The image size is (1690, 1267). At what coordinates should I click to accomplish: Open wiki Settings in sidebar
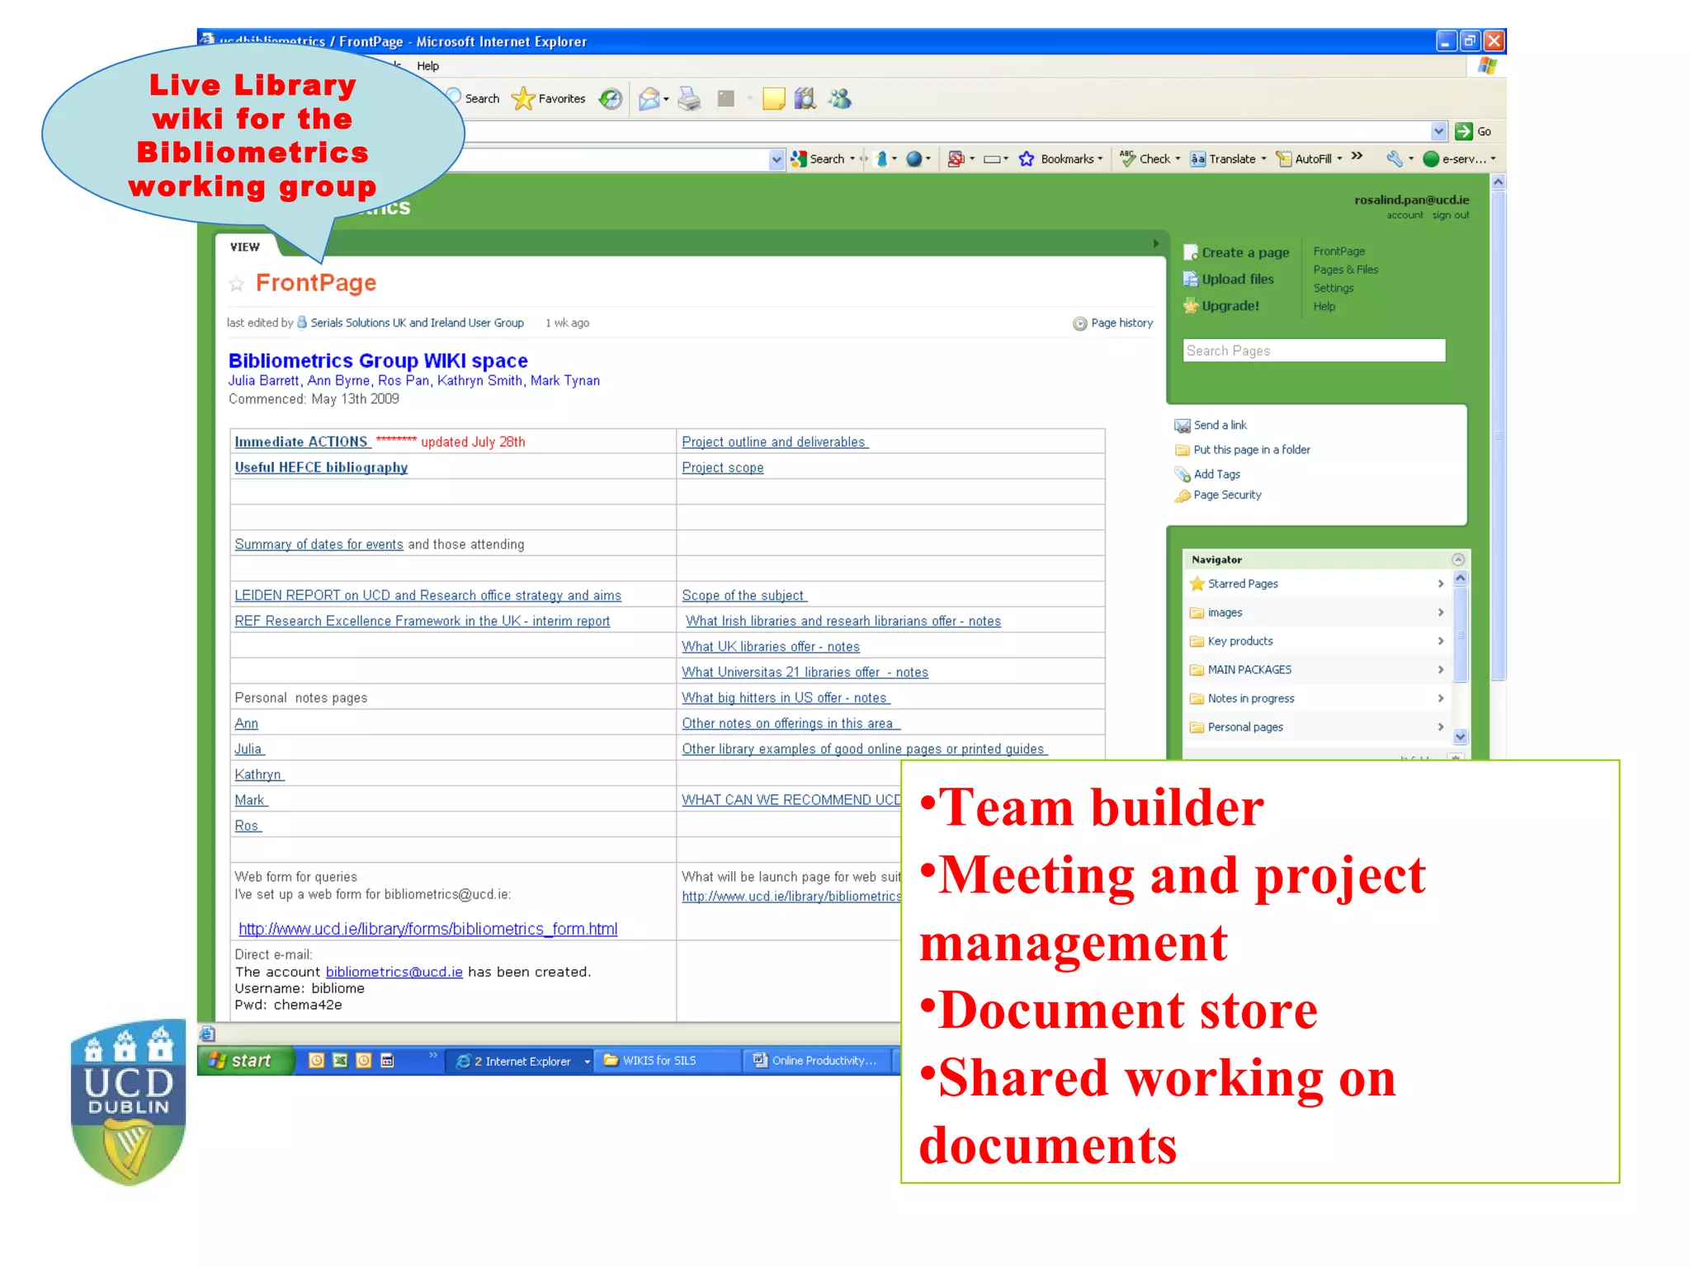pyautogui.click(x=1333, y=288)
